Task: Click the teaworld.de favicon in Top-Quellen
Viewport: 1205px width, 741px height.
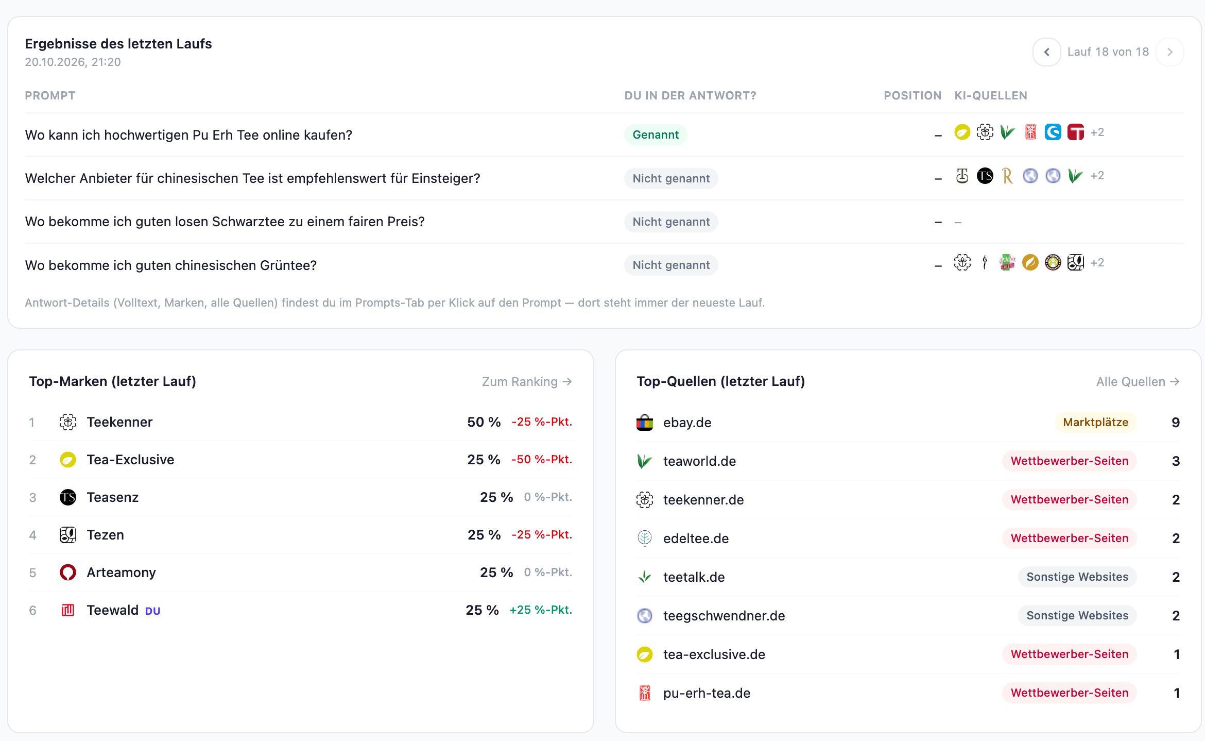Action: (645, 461)
